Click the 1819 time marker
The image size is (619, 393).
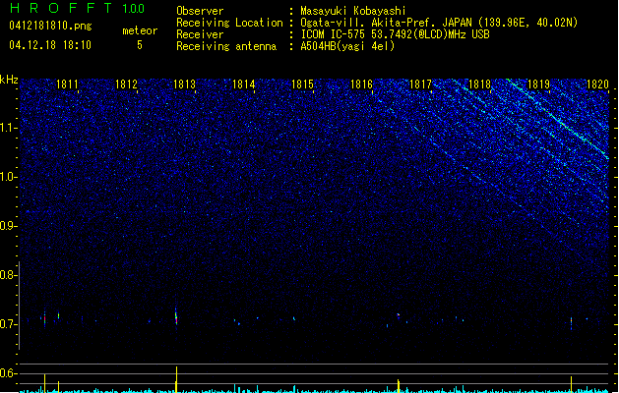click(539, 84)
